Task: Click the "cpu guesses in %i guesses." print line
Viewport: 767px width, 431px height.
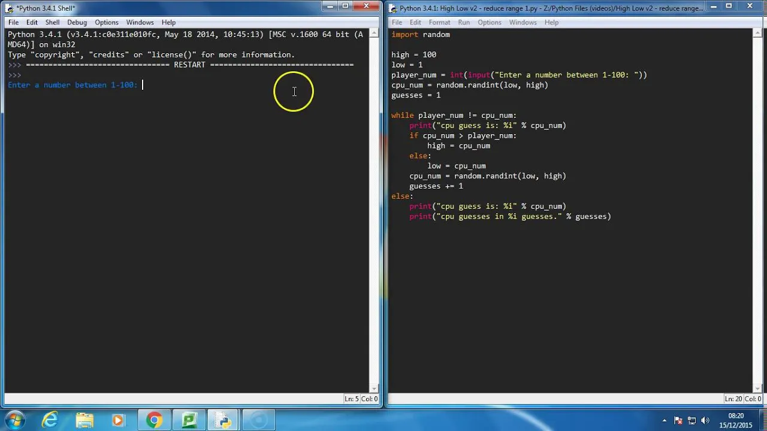Action: (x=510, y=216)
